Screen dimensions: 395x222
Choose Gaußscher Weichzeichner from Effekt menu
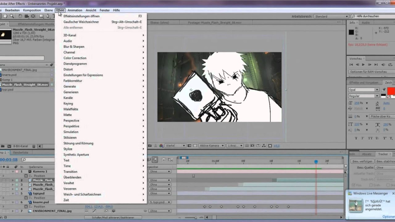[81, 22]
